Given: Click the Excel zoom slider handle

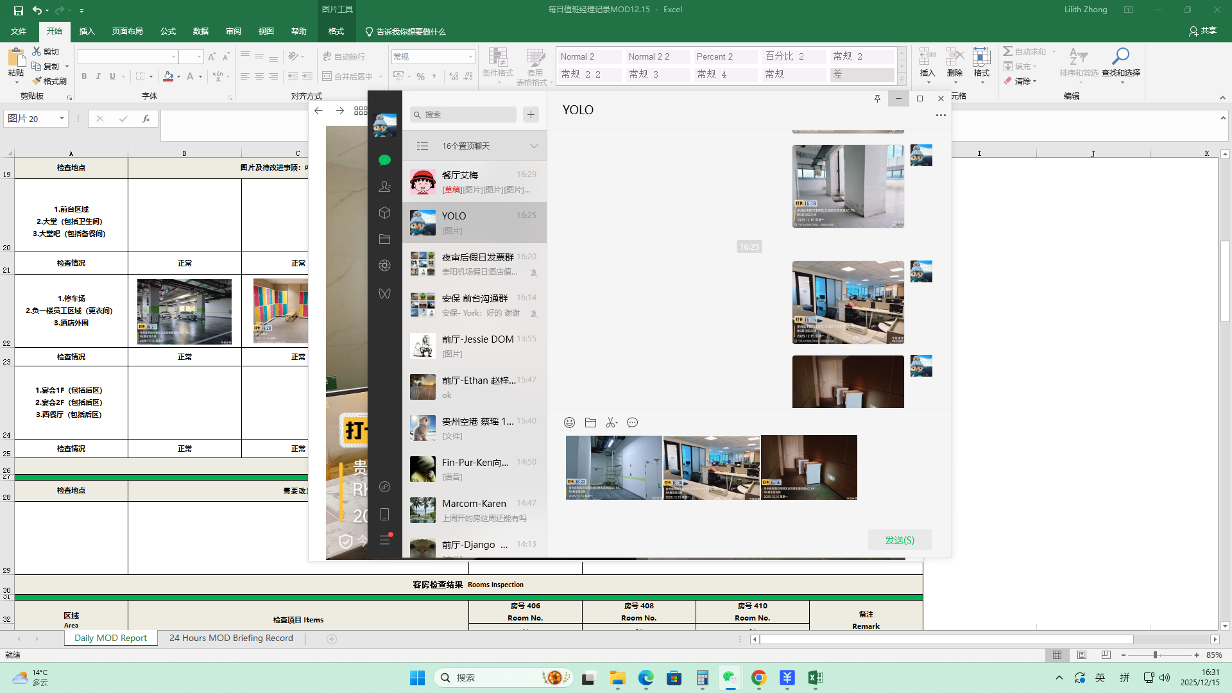Looking at the screenshot, I should (1155, 655).
